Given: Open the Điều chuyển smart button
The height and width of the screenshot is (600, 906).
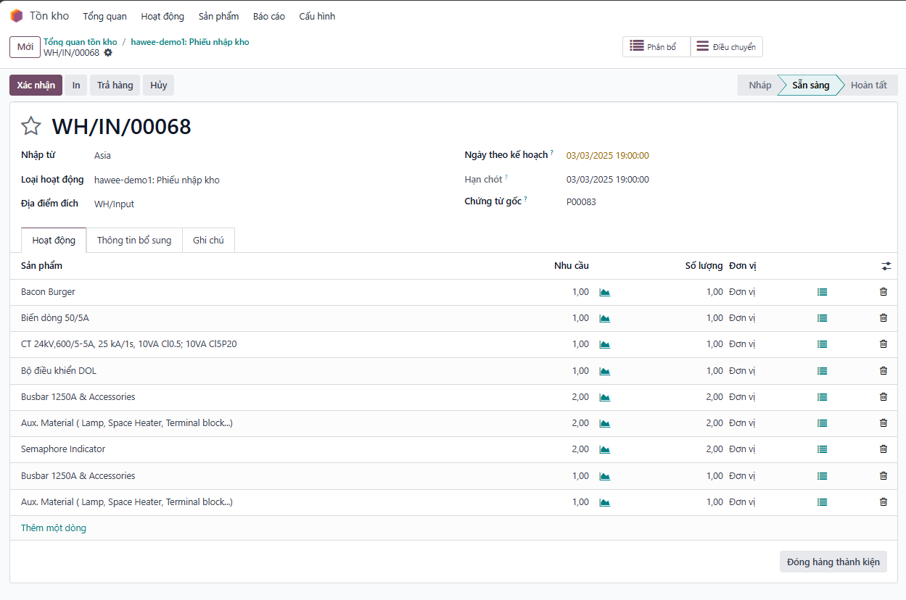Looking at the screenshot, I should pos(726,47).
